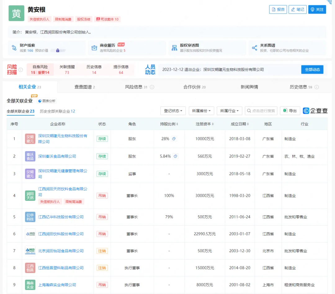Click info icon beside 风险扫描
335x294 pixels.
click(21, 70)
